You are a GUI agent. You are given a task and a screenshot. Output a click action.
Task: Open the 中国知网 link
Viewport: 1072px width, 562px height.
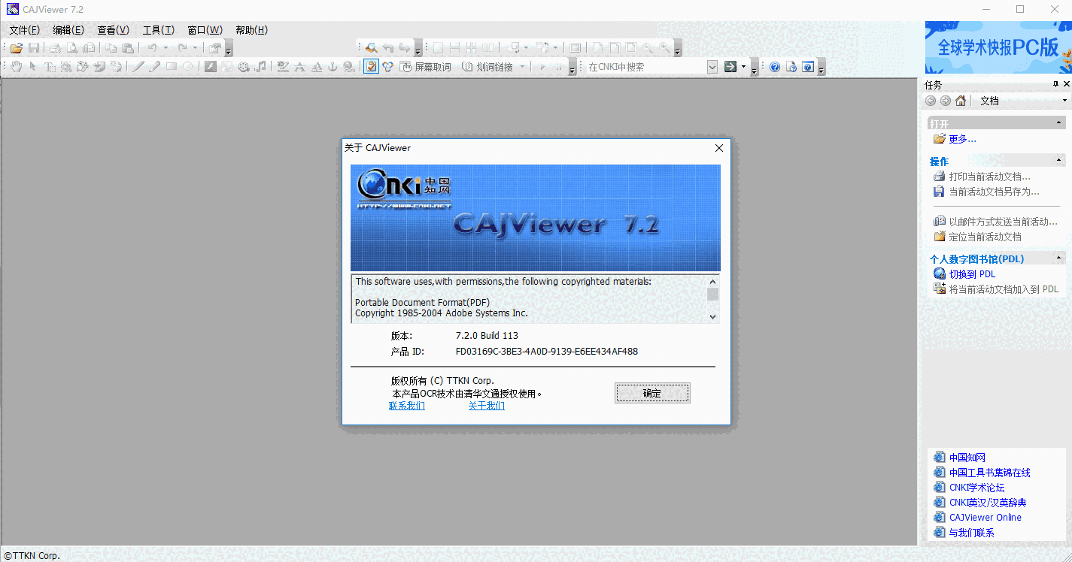tap(967, 458)
